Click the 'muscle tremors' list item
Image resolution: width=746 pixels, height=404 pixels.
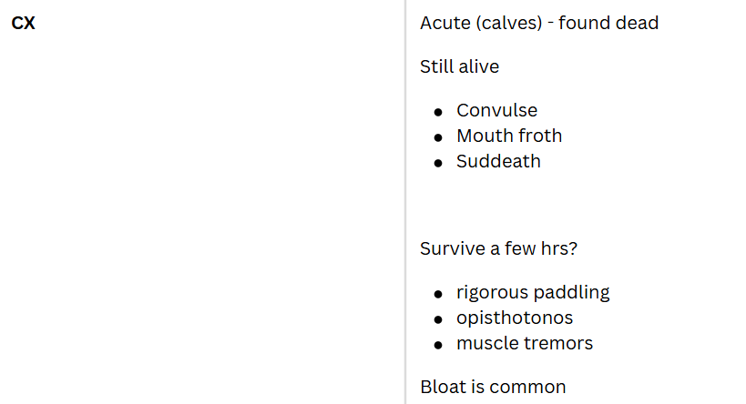[x=525, y=343]
